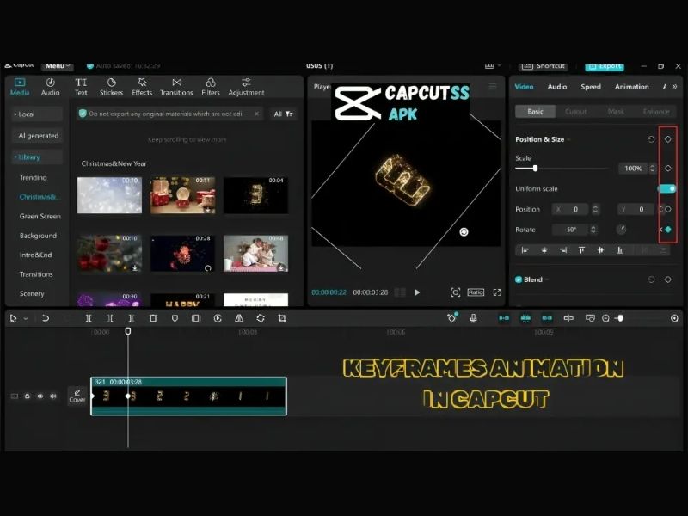Open the Audio tab in top toolbar
Screen dimensions: 688x516
coord(50,87)
